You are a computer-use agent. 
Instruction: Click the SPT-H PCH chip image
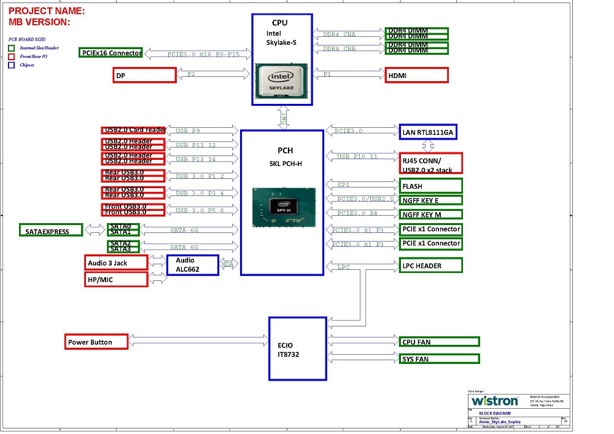point(284,207)
